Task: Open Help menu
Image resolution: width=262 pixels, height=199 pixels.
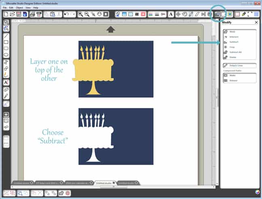Action: click(x=36, y=8)
